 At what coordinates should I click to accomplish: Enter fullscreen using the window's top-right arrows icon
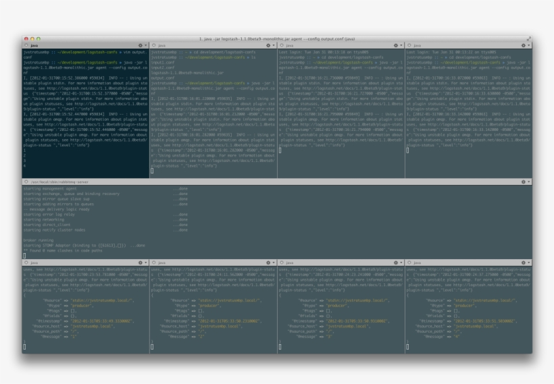click(528, 38)
